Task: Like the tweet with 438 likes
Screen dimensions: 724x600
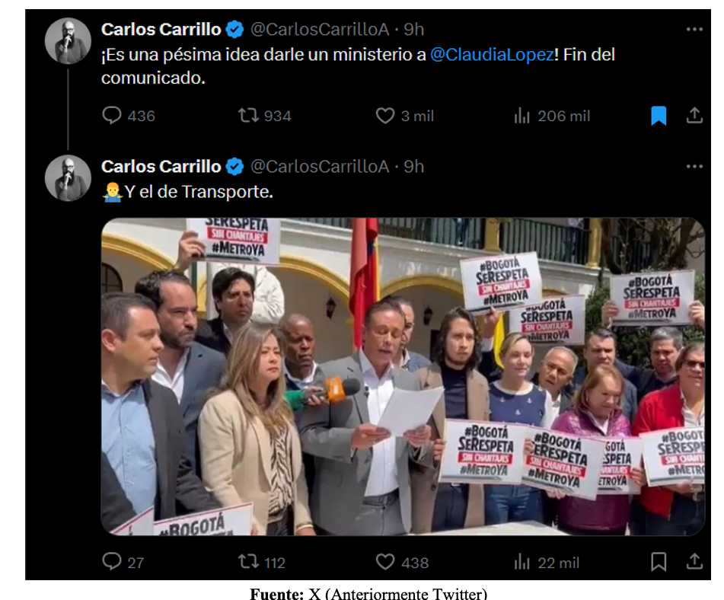Action: click(x=385, y=562)
